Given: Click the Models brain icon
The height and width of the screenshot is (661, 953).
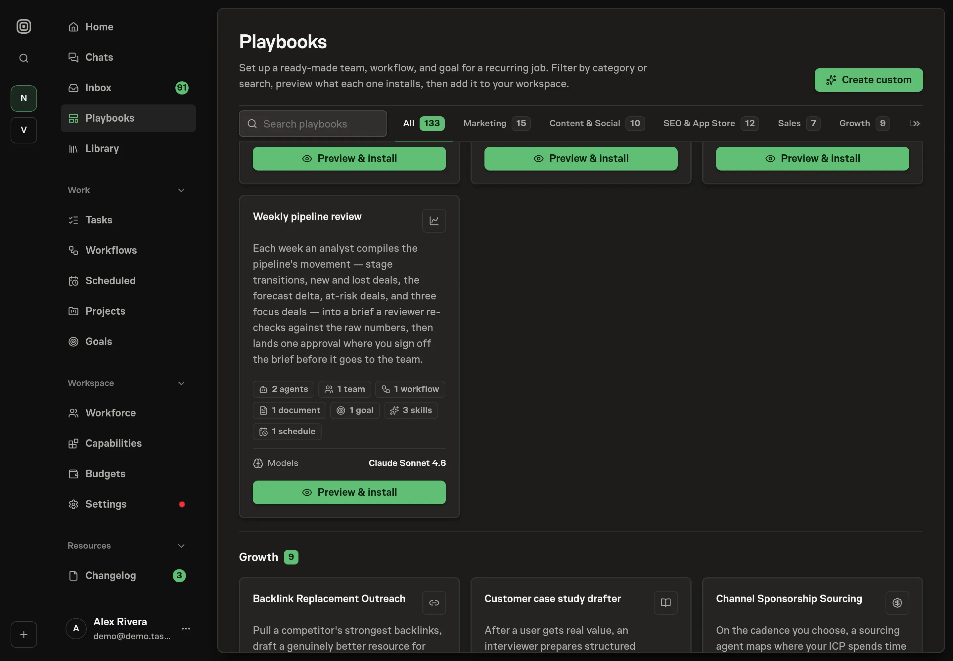Looking at the screenshot, I should 258,463.
